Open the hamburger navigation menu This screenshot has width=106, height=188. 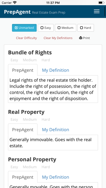point(97,11)
